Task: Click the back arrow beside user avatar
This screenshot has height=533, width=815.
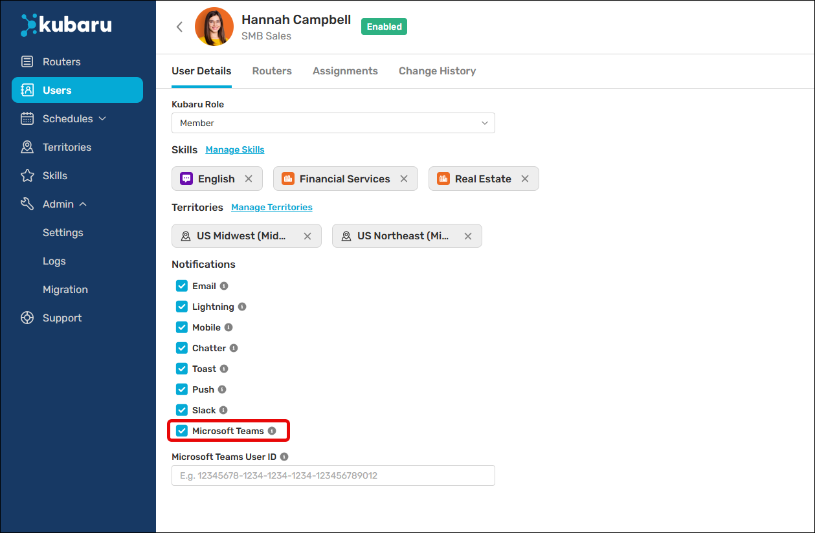Action: pyautogui.click(x=179, y=27)
